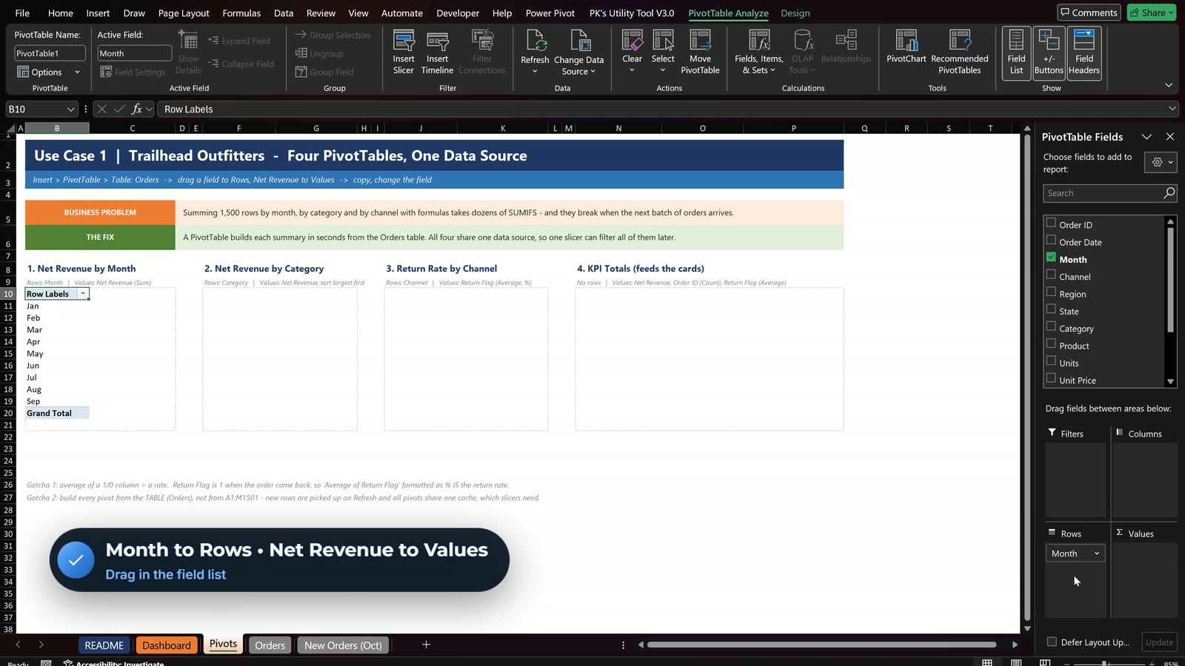Screen dimensions: 1185x666
Task: Open Recommended PivotTables
Action: [x=960, y=52]
